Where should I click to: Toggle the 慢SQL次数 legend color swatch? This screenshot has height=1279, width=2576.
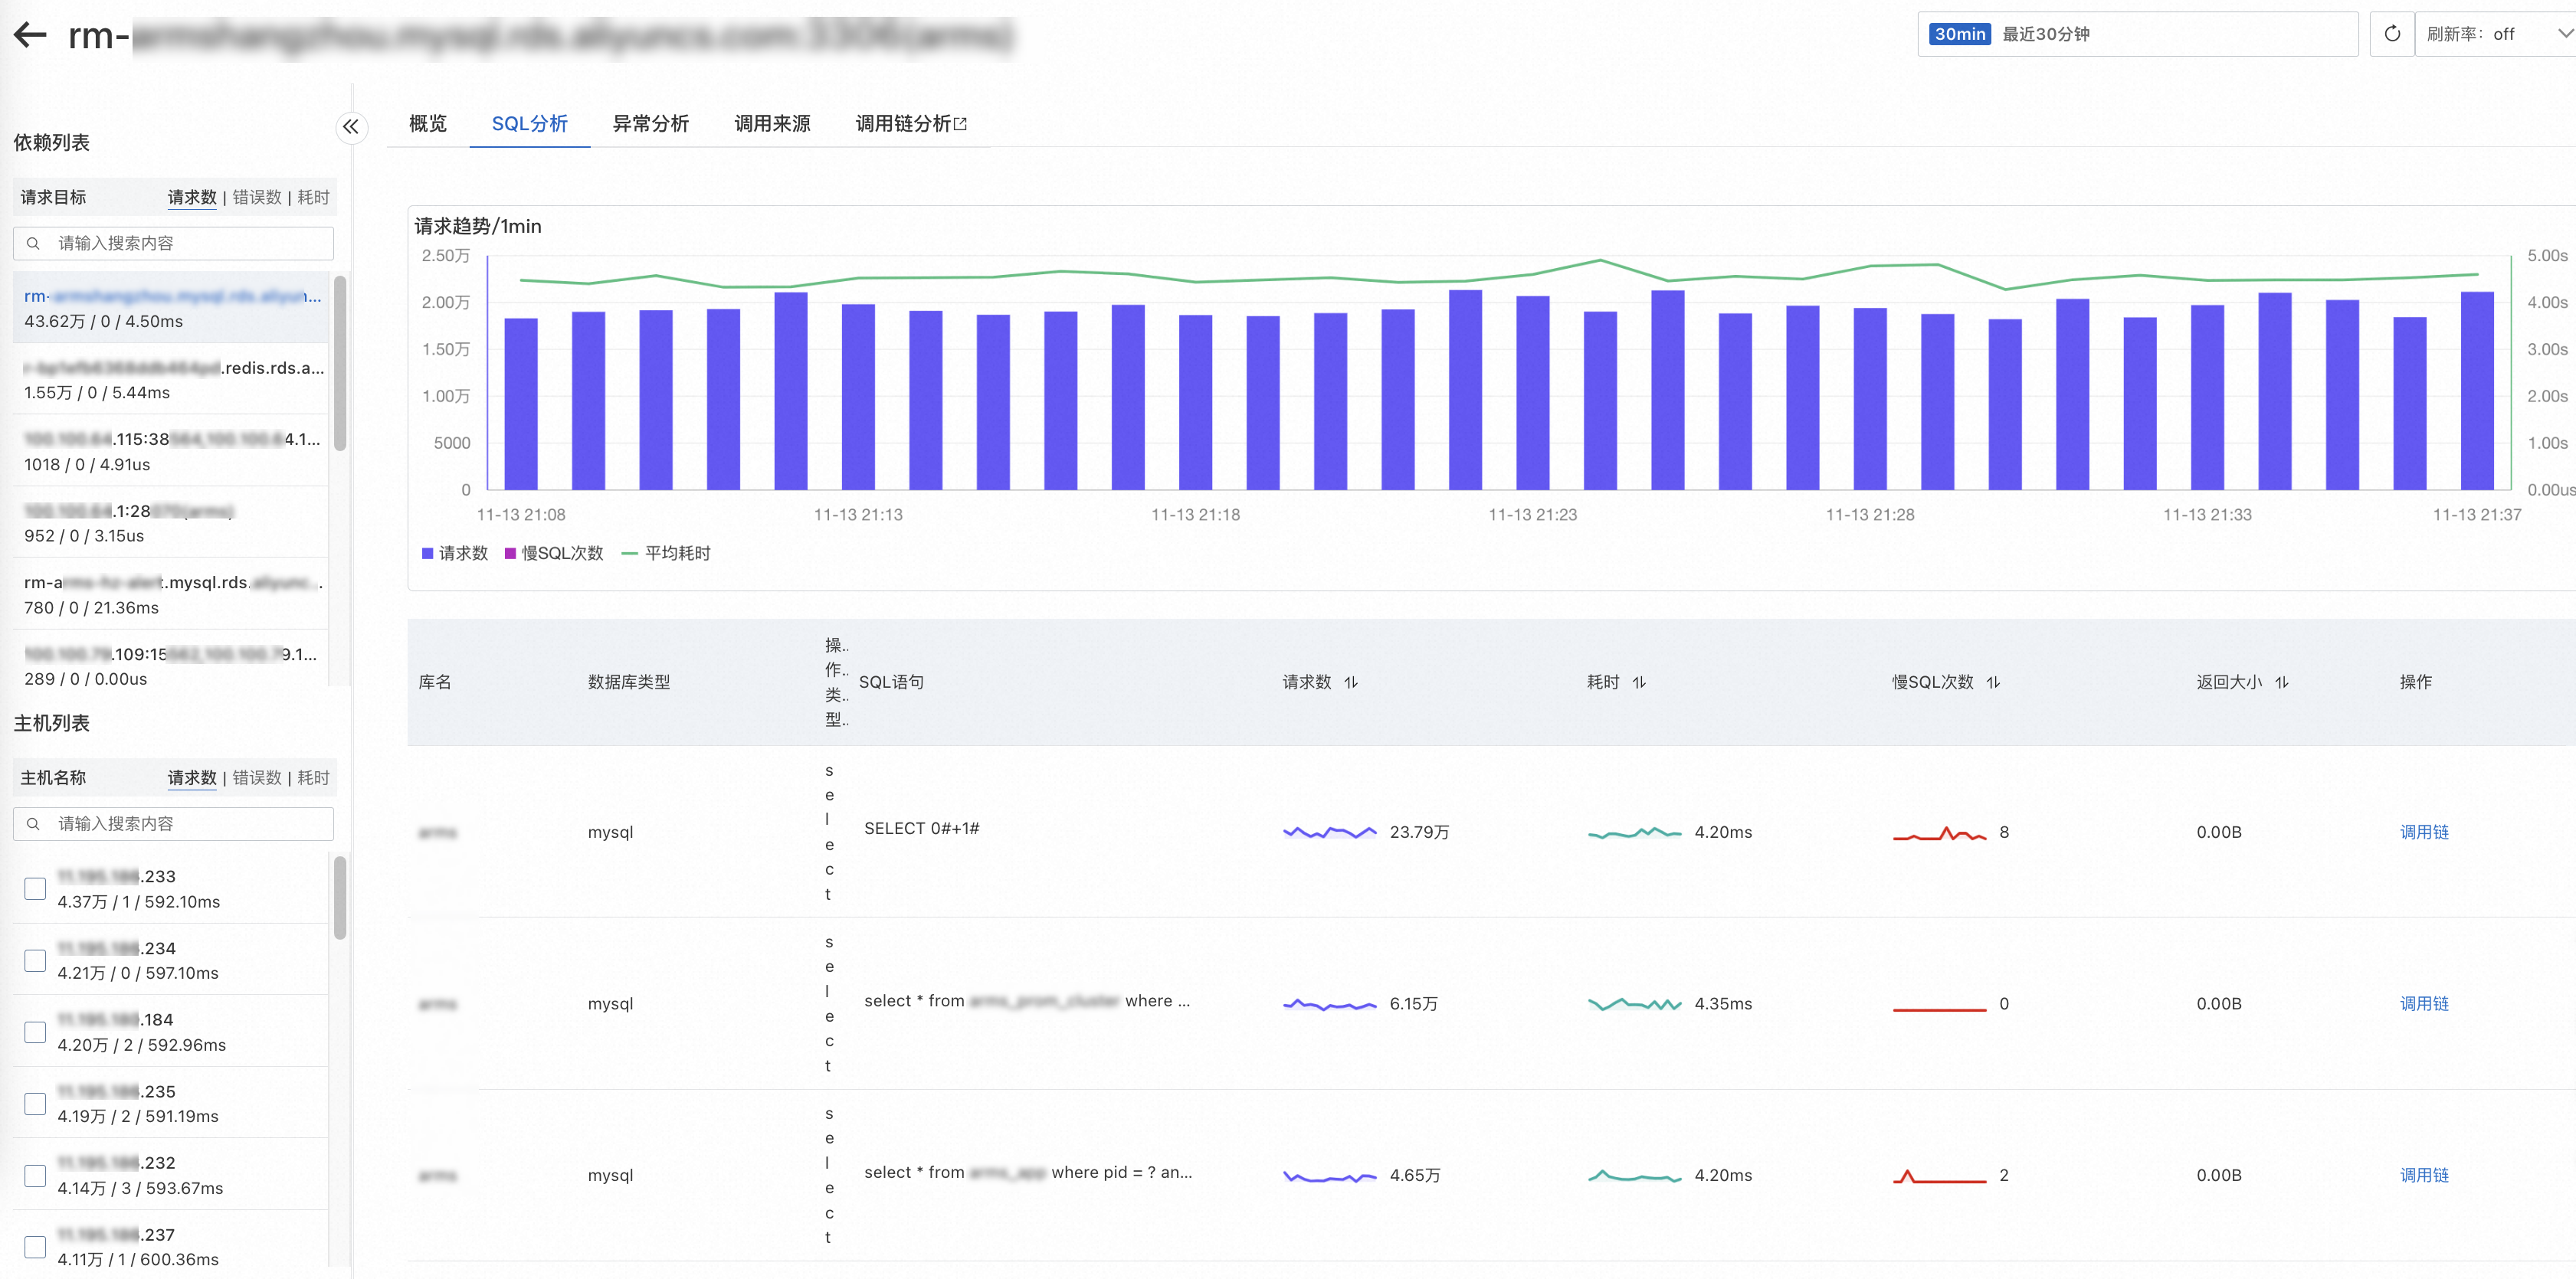pos(510,554)
